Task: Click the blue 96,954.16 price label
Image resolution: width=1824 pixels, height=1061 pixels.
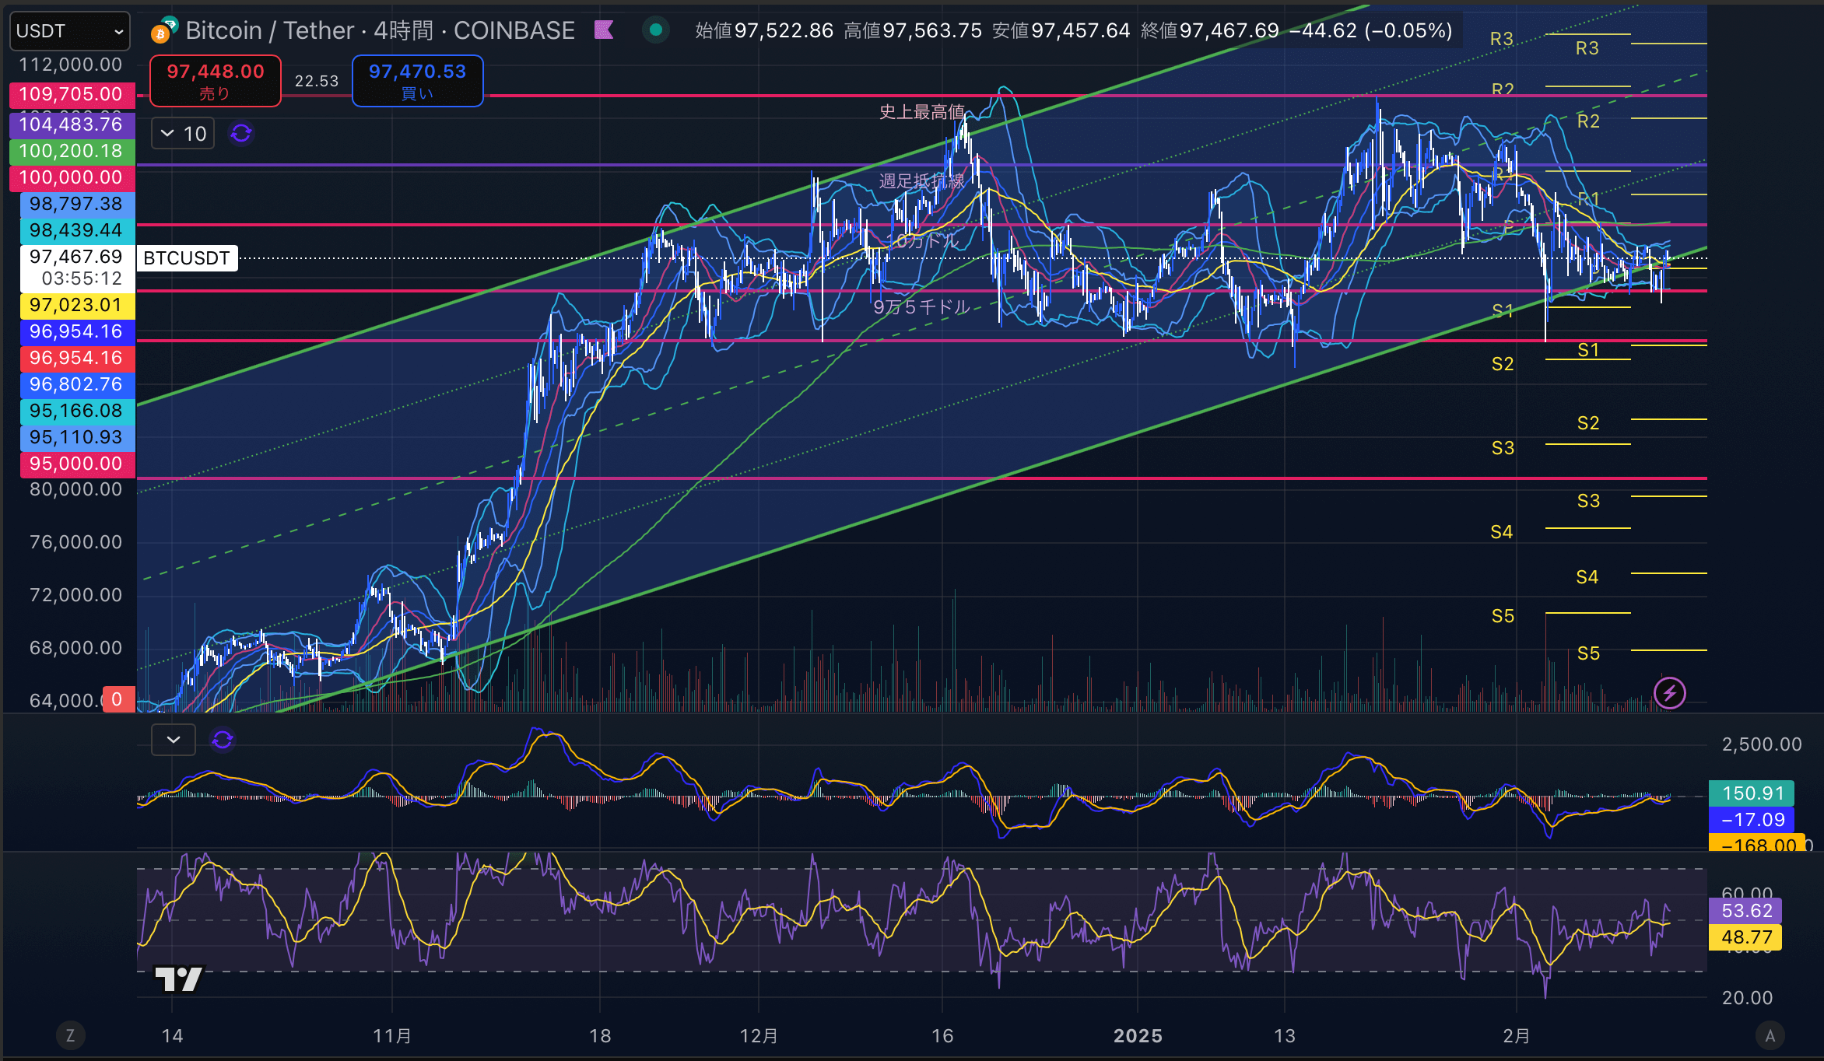Action: (x=77, y=331)
